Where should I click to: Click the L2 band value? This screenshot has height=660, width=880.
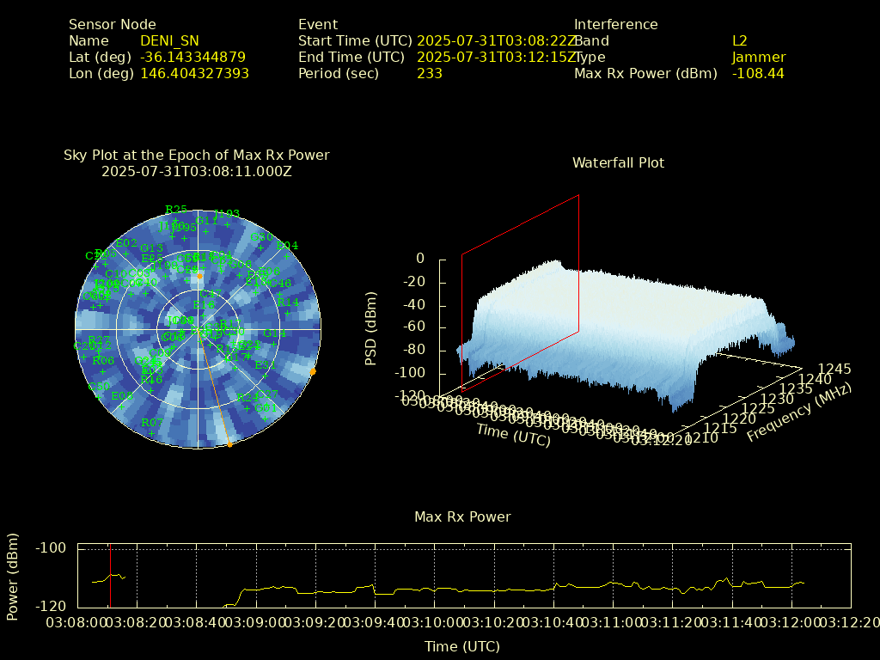pyautogui.click(x=739, y=41)
